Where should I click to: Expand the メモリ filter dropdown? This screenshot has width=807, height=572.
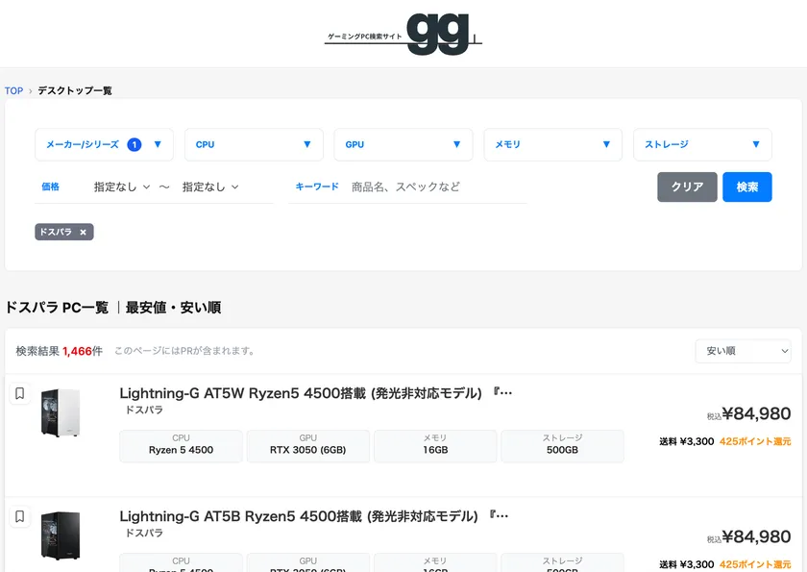552,144
